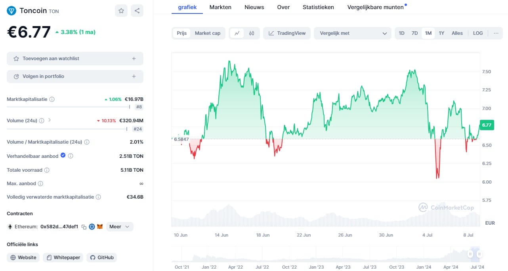Switch chart range to 1Y
Viewport: 508px width, 271px height.
tap(441, 33)
